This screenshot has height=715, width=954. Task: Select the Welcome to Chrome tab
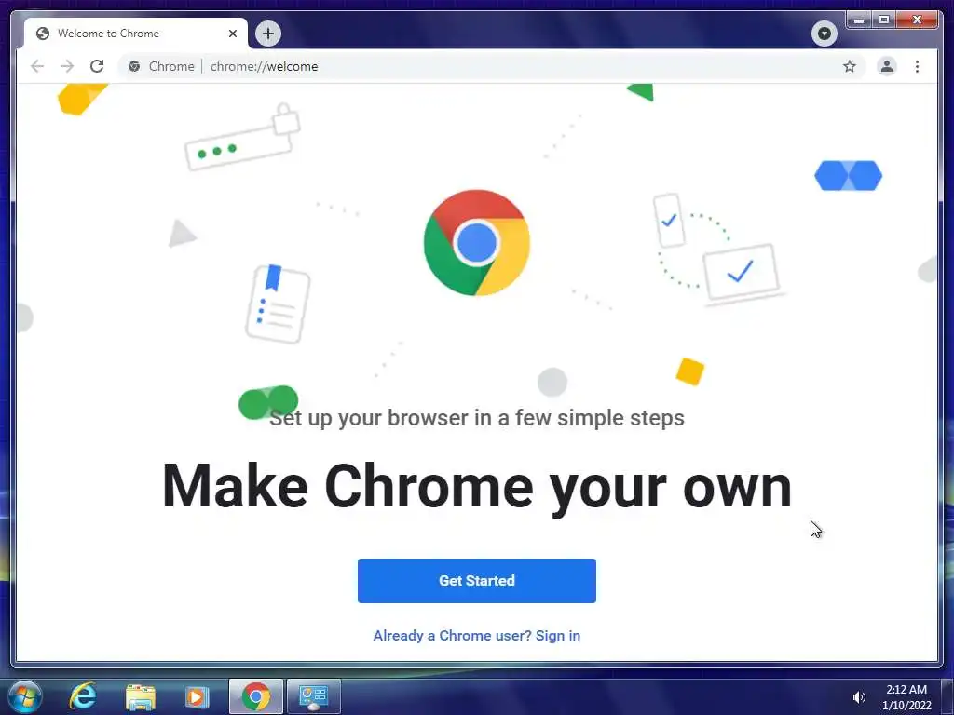(135, 34)
